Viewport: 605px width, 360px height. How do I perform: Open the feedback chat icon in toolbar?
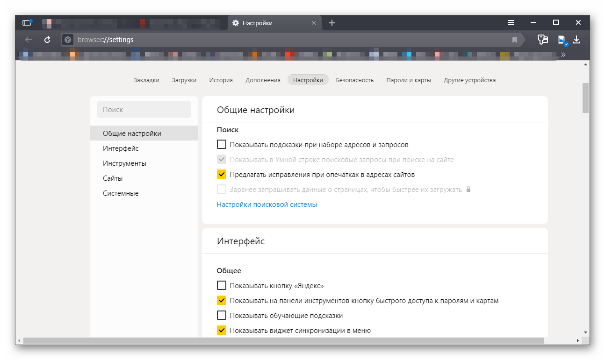click(x=542, y=40)
